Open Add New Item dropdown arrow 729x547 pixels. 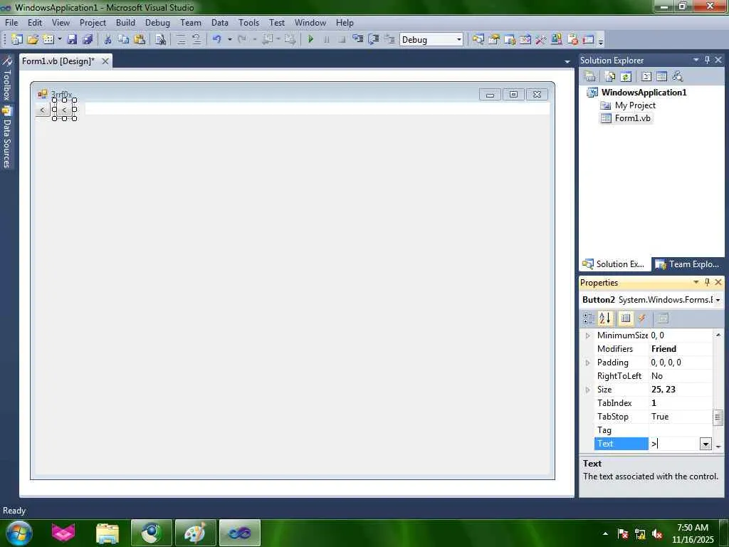point(60,40)
